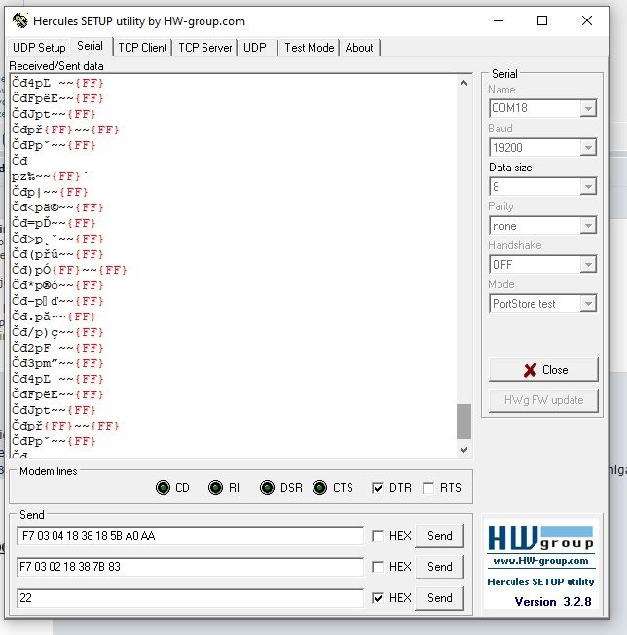Send the F7 03 04 18 38 message
Screen dimensions: 627x635
click(x=440, y=536)
